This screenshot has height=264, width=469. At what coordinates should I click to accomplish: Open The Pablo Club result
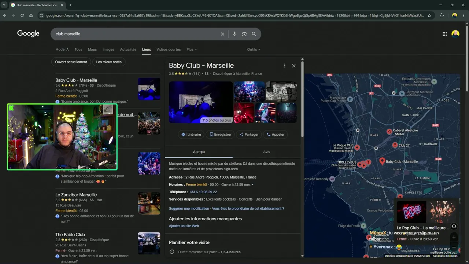[70, 235]
